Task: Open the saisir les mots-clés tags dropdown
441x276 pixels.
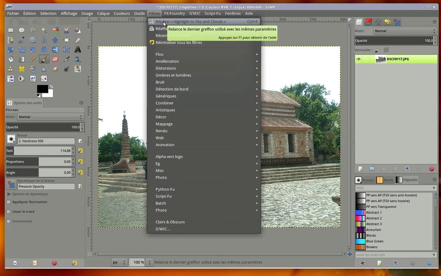Action: (x=434, y=255)
